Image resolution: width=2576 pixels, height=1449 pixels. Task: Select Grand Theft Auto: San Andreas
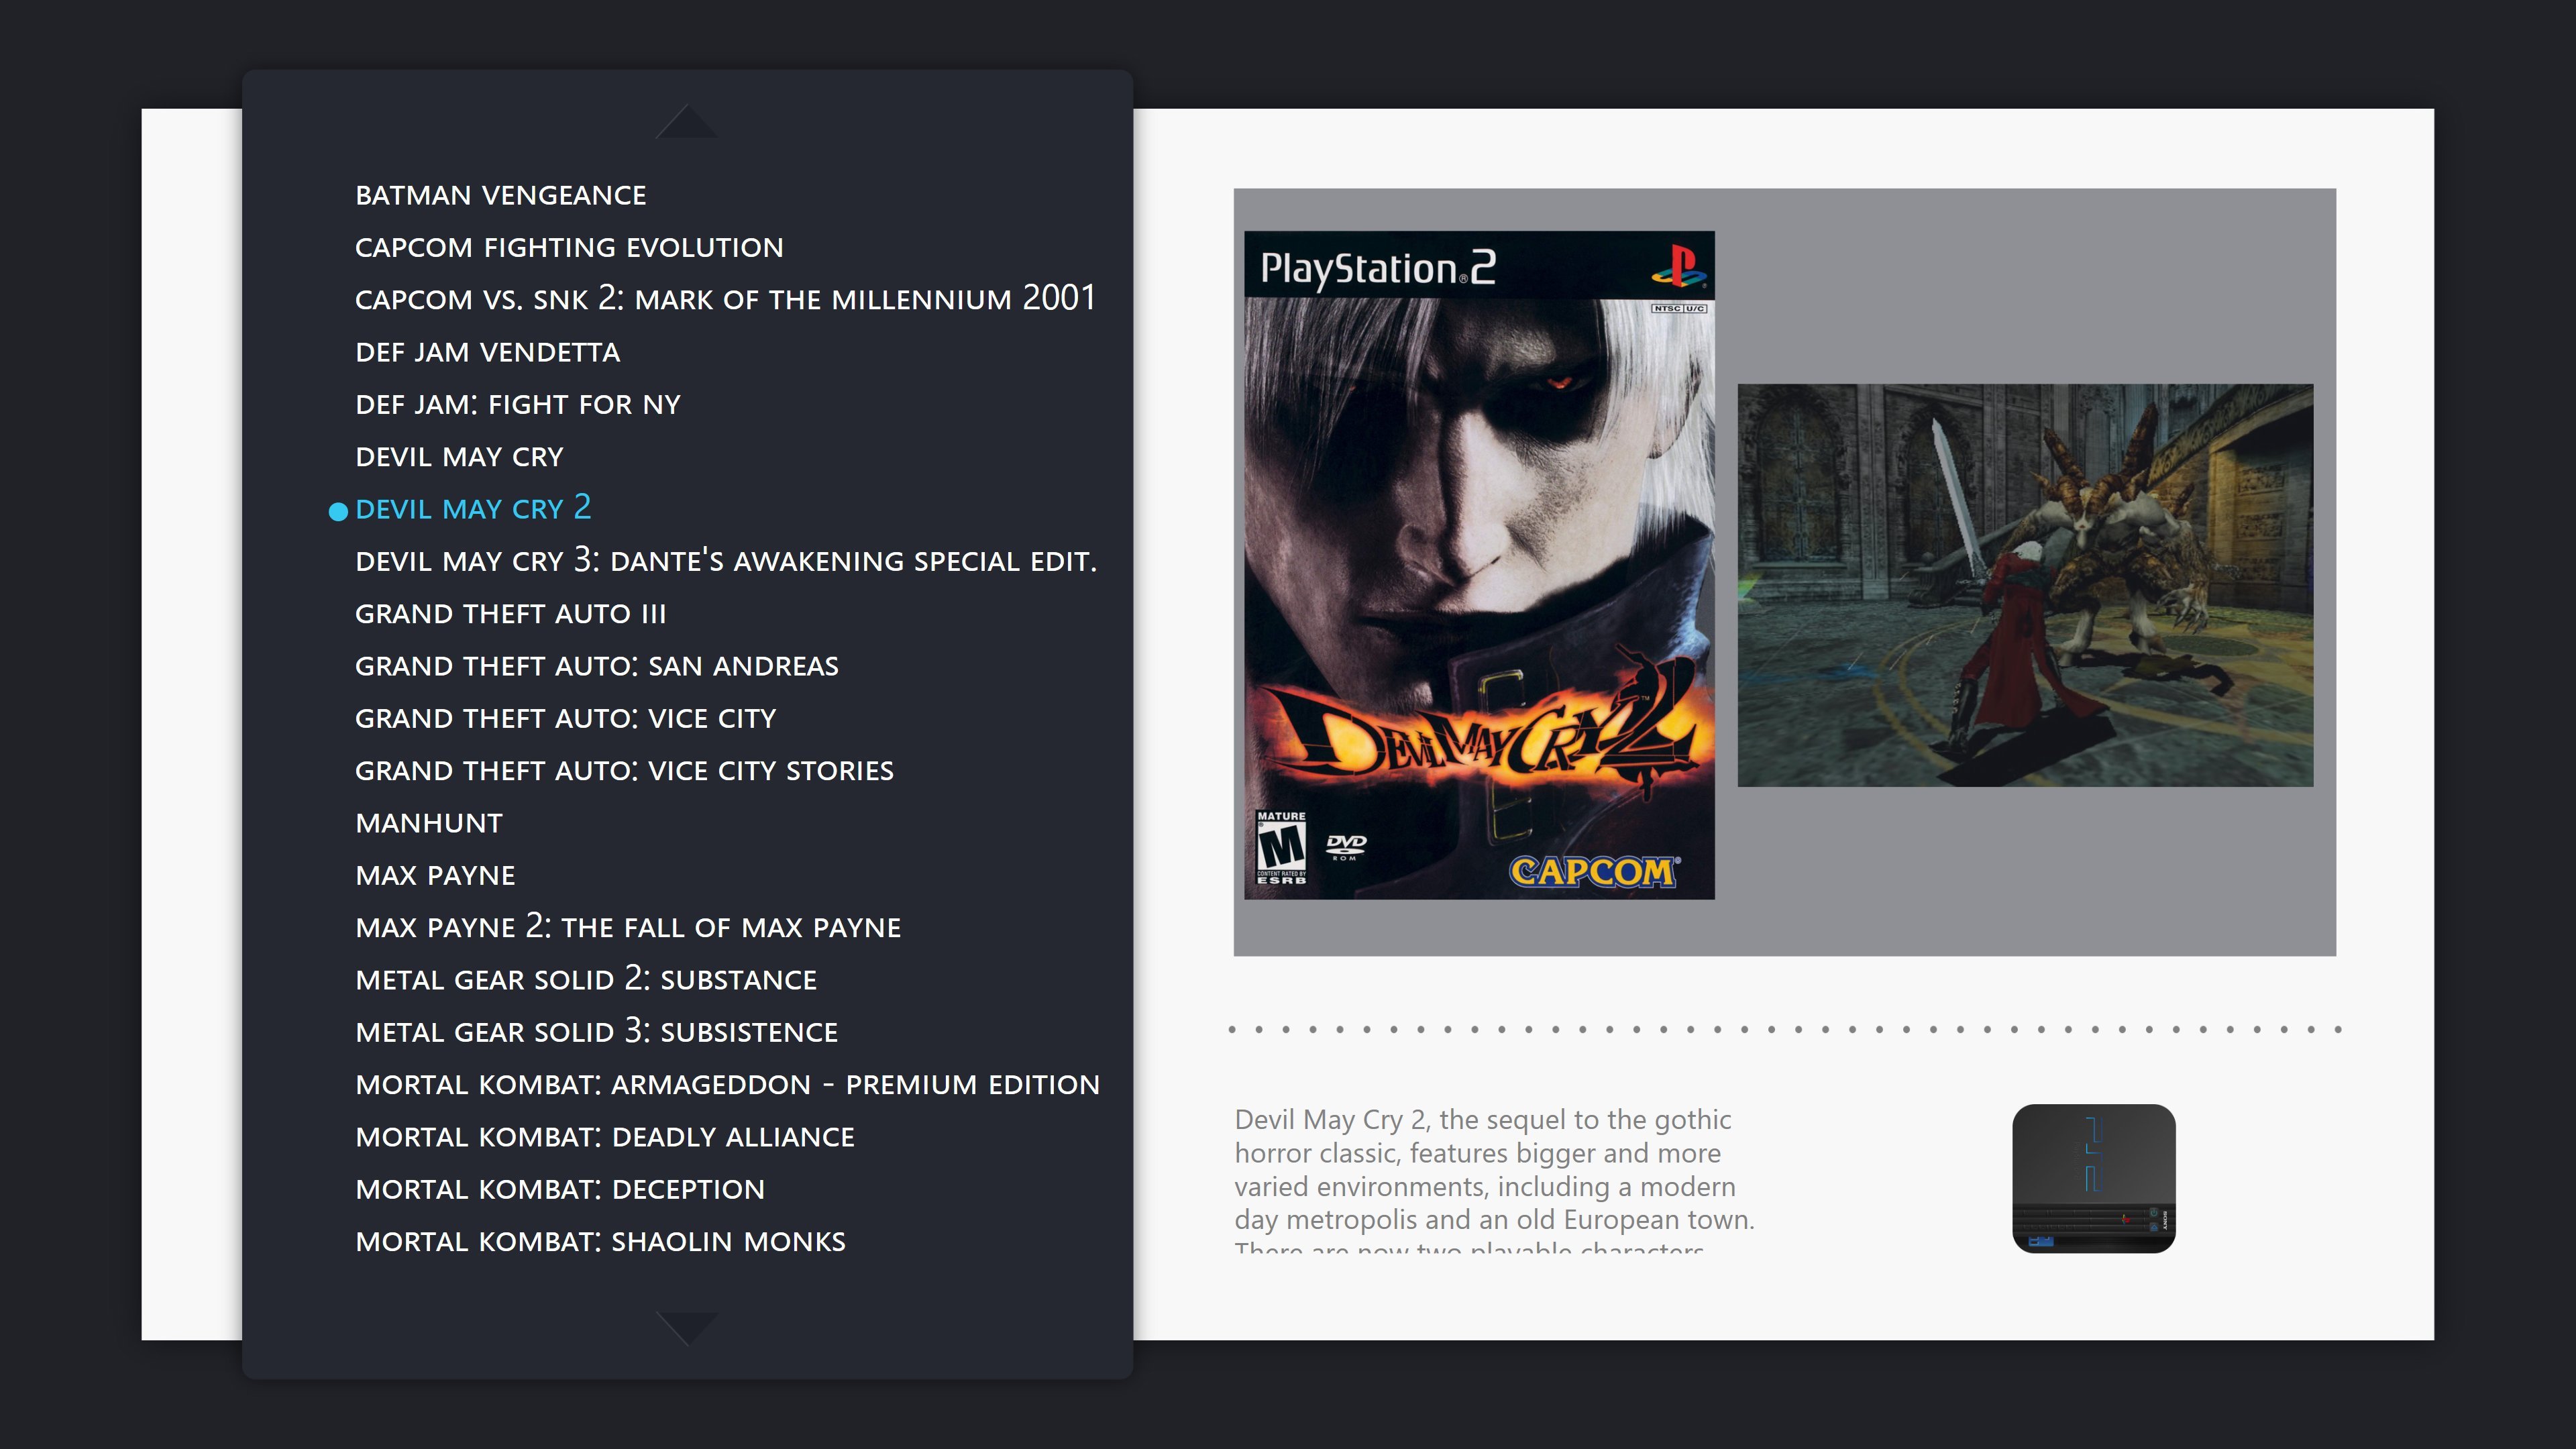click(597, 665)
